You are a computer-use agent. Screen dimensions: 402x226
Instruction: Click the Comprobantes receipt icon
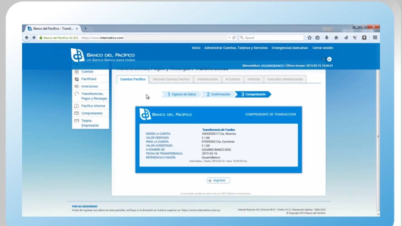point(76,113)
